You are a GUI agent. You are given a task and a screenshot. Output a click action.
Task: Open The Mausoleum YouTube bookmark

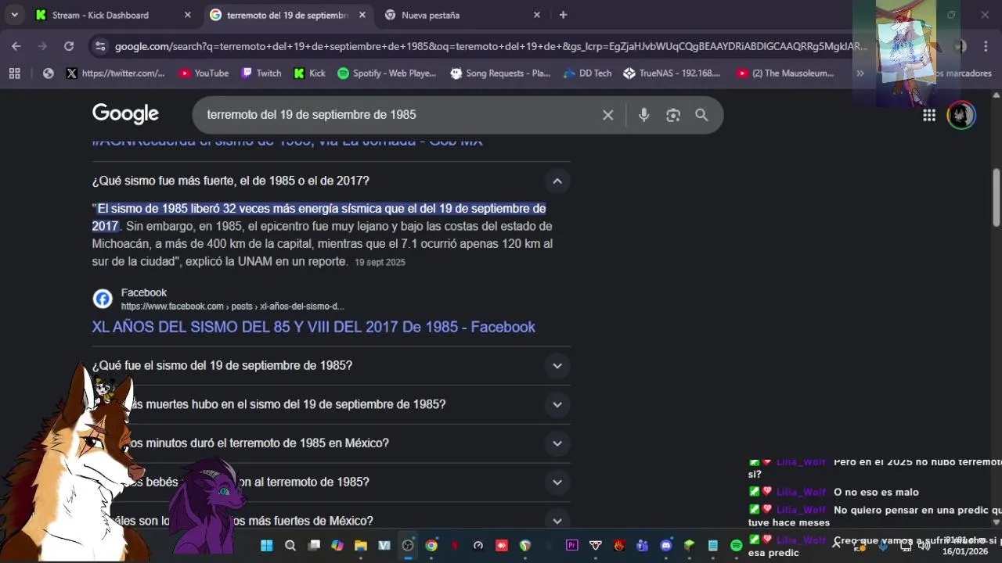[785, 73]
